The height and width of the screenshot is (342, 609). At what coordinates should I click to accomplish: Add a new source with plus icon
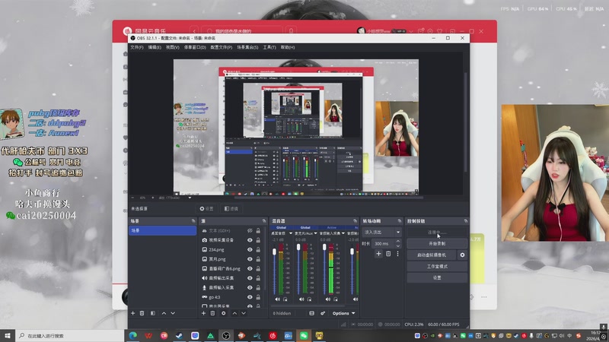click(203, 313)
